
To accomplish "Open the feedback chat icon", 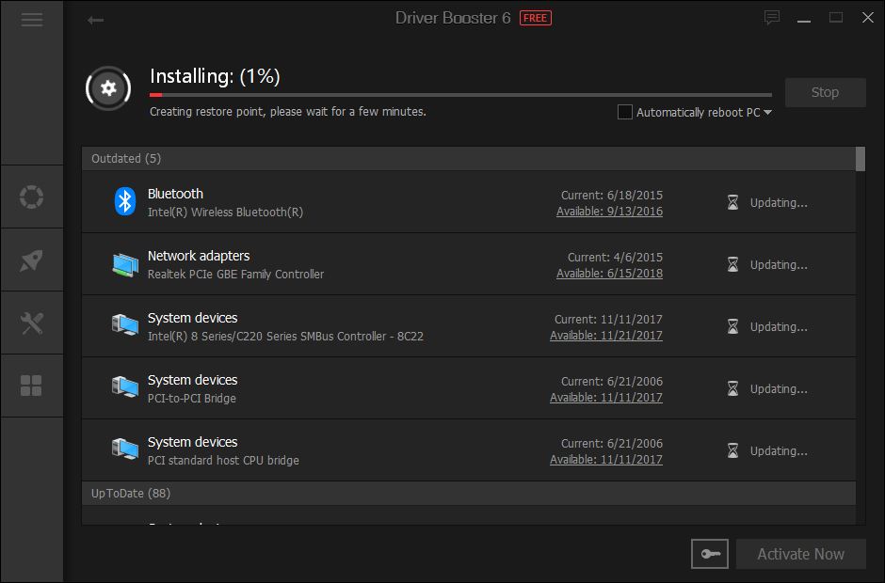I will 772,18.
